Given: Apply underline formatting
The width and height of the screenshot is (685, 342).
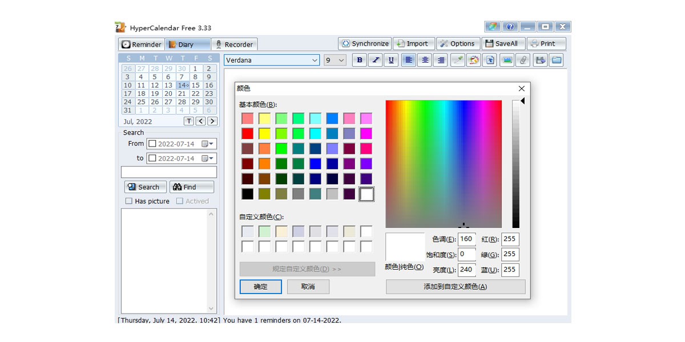Looking at the screenshot, I should (x=391, y=60).
